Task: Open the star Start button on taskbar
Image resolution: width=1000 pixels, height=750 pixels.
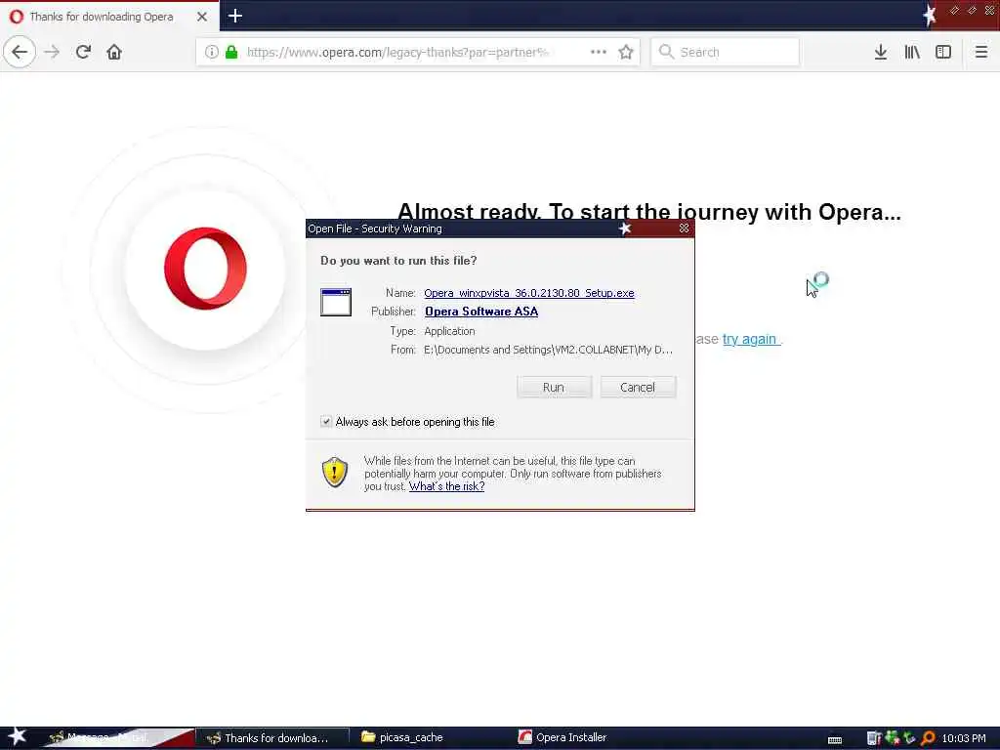Action: (17, 736)
